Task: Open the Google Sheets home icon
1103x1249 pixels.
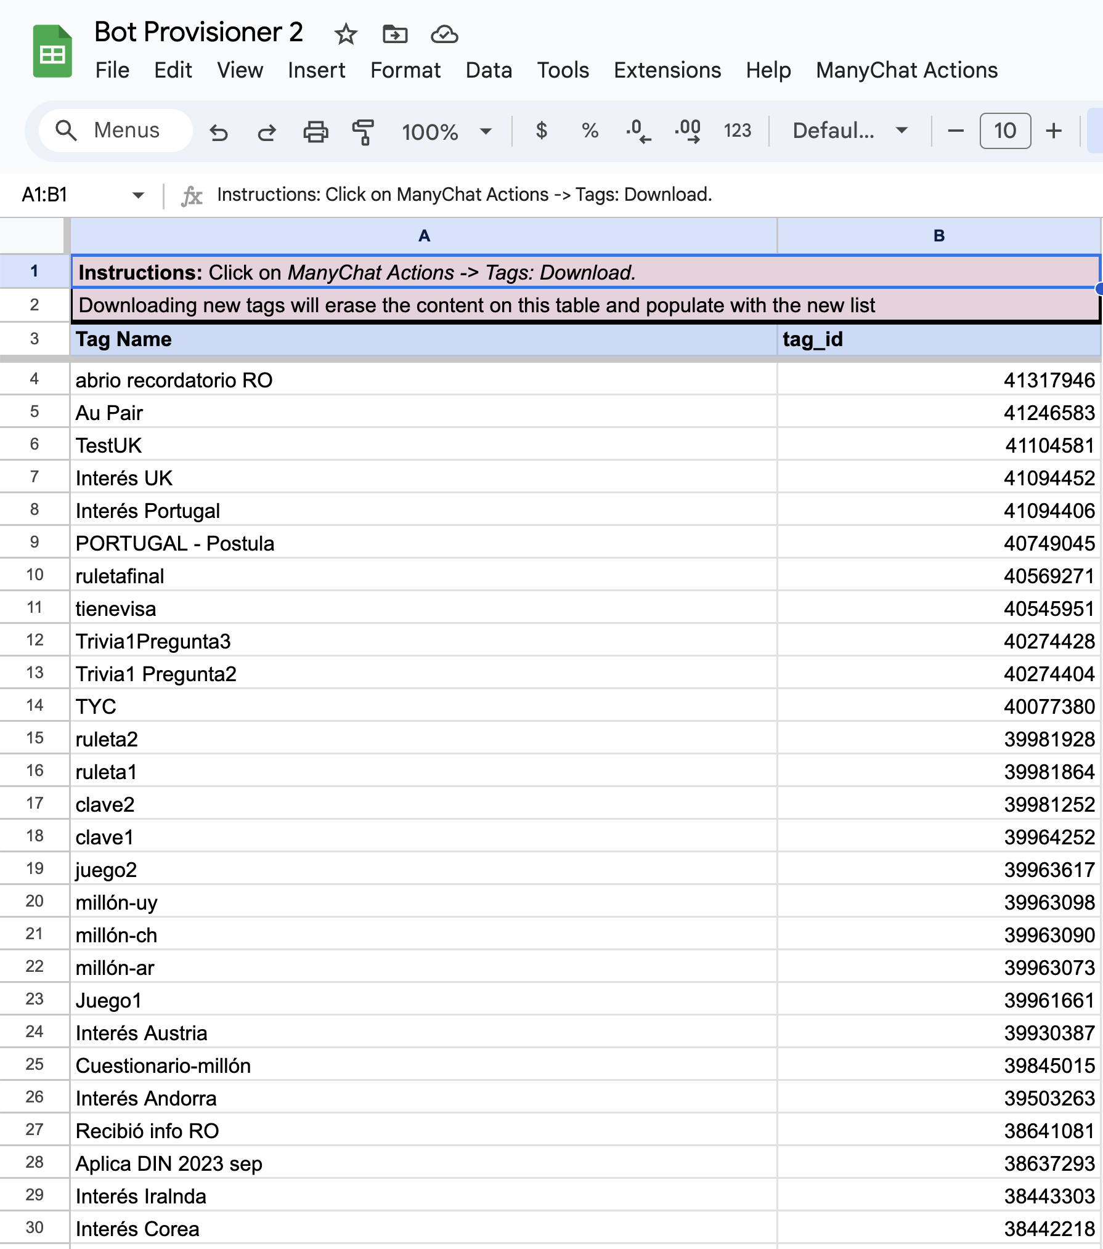Action: point(52,52)
